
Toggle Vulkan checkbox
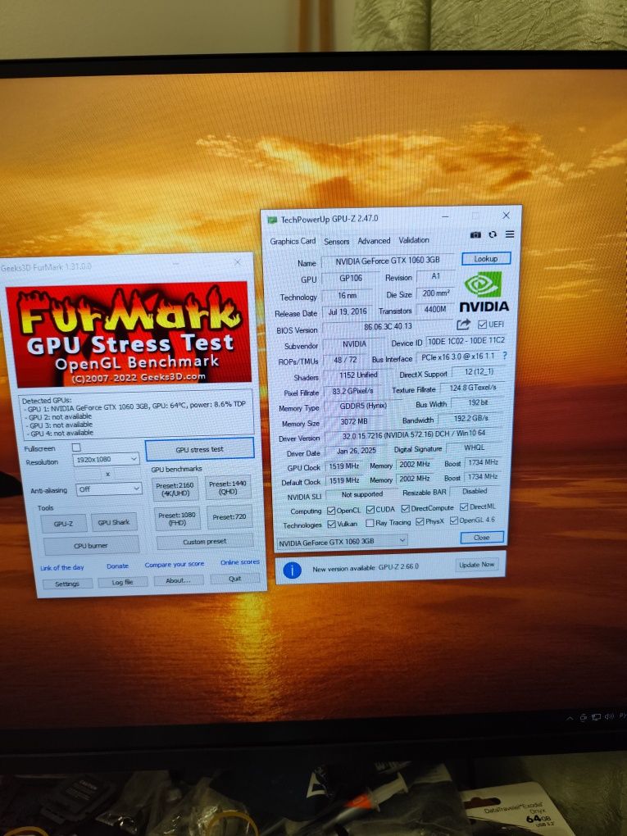pyautogui.click(x=331, y=525)
